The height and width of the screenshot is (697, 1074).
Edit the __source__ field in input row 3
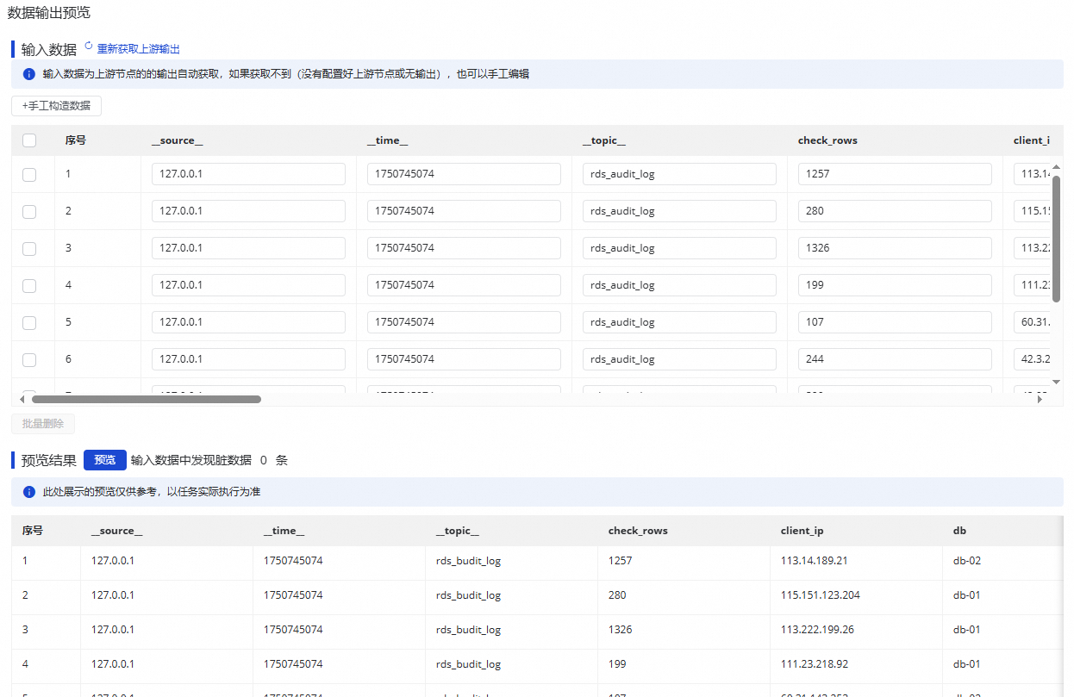[x=248, y=248]
